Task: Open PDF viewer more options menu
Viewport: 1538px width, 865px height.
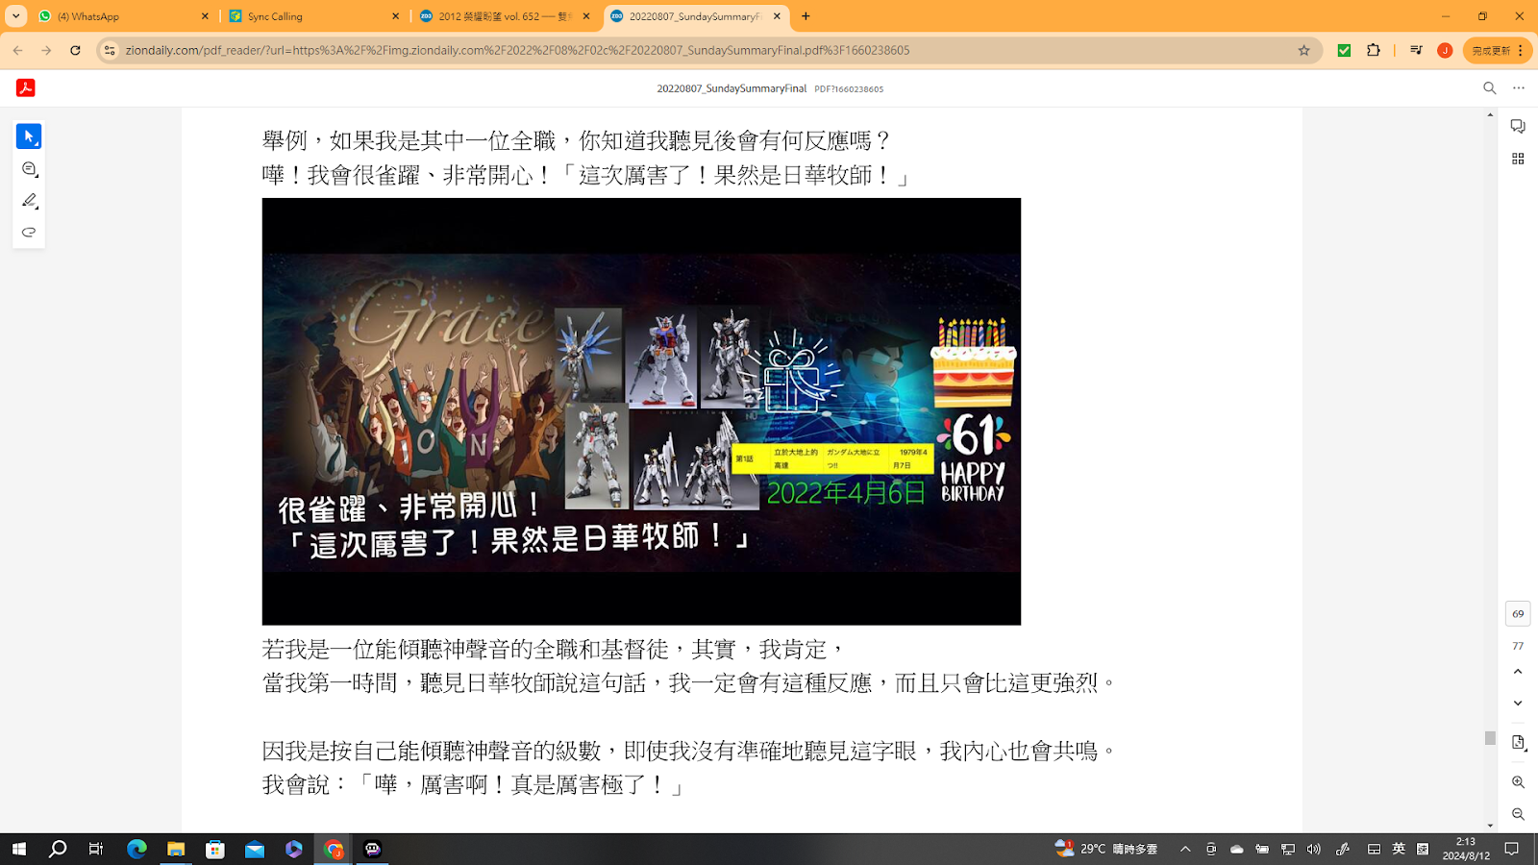Action: coord(1519,87)
